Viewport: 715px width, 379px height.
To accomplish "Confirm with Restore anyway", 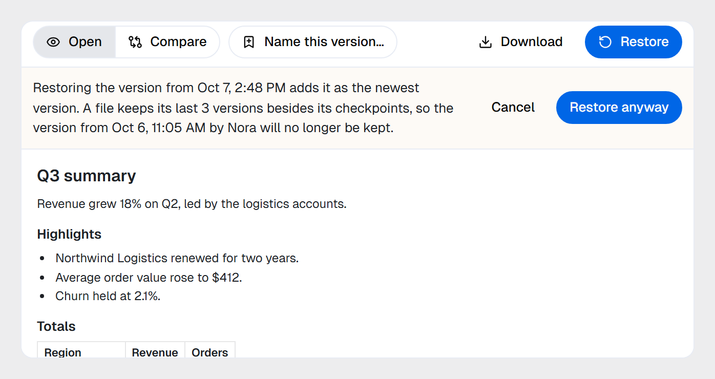I will point(619,108).
